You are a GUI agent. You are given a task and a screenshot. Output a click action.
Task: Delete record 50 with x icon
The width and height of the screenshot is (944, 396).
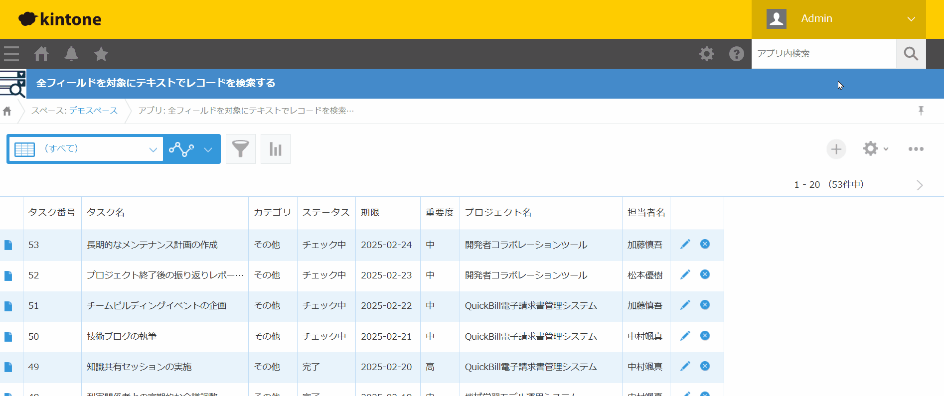coord(705,336)
